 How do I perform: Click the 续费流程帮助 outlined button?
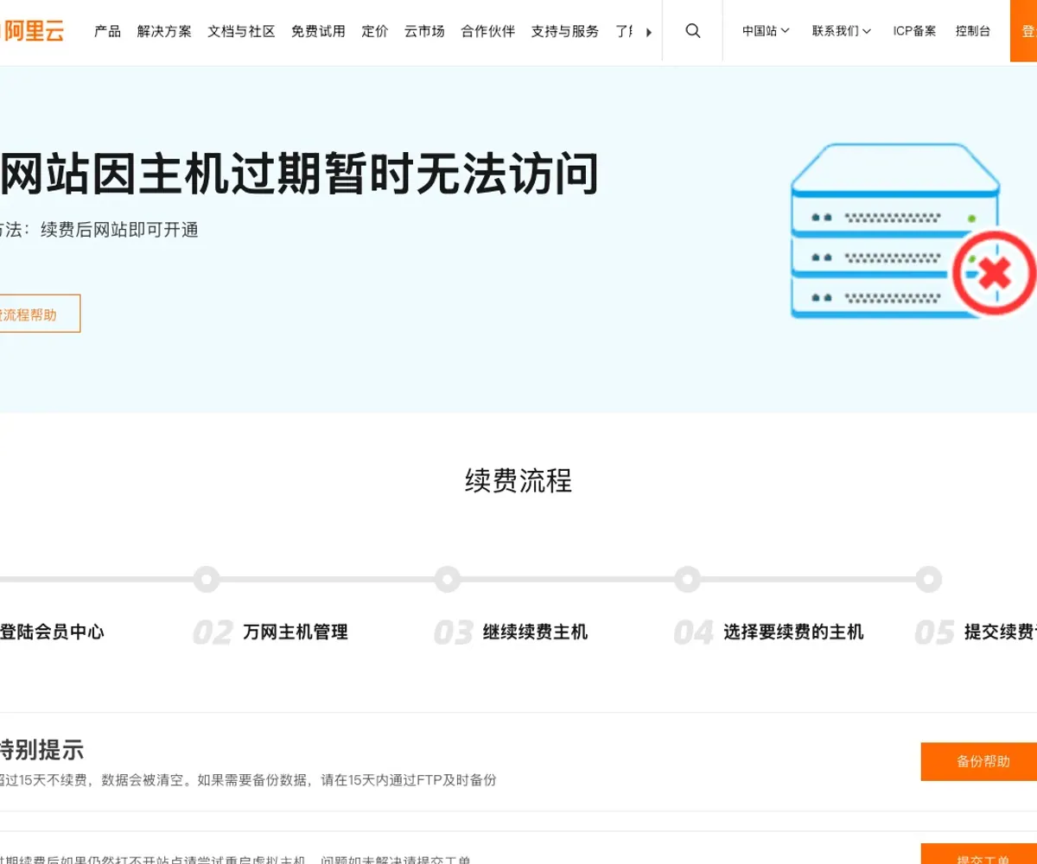point(40,314)
